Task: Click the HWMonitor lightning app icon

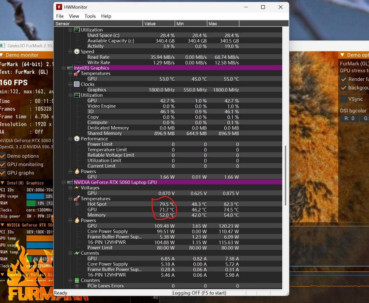Action: (59, 7)
